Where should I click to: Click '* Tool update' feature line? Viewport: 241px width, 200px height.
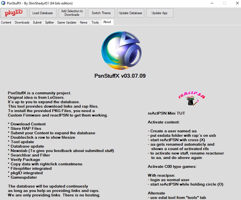(x=21, y=142)
